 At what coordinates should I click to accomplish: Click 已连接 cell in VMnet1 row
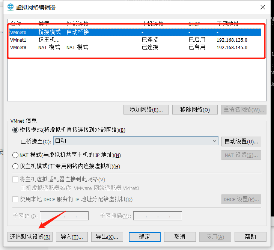point(150,40)
